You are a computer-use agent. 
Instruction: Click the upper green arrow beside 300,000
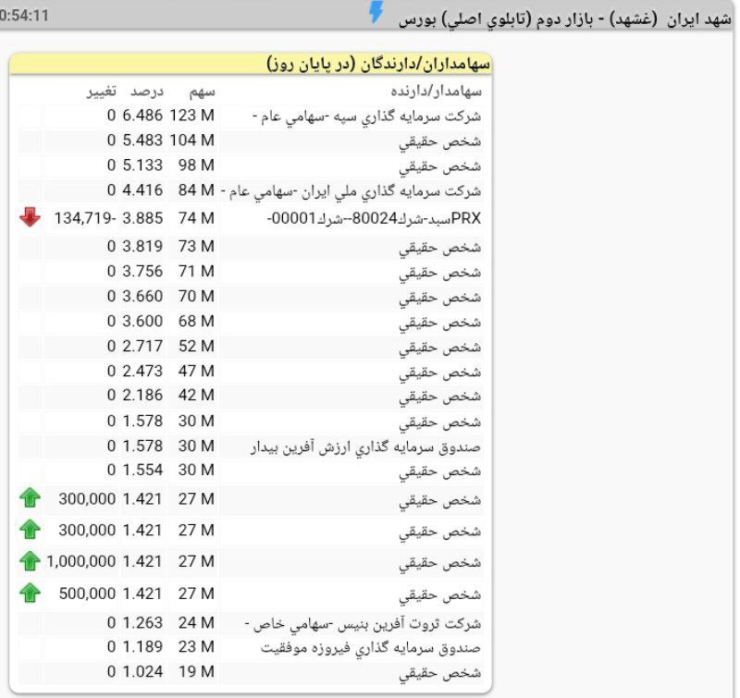tap(30, 498)
